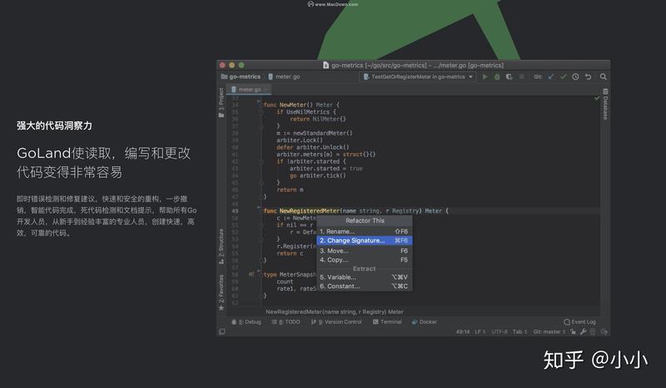Screen dimensions: 666x388
Task: Open the TODO tool window
Action: point(286,322)
